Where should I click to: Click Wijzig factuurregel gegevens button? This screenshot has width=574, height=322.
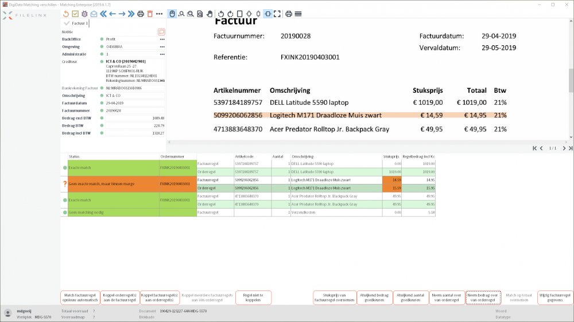click(555, 297)
